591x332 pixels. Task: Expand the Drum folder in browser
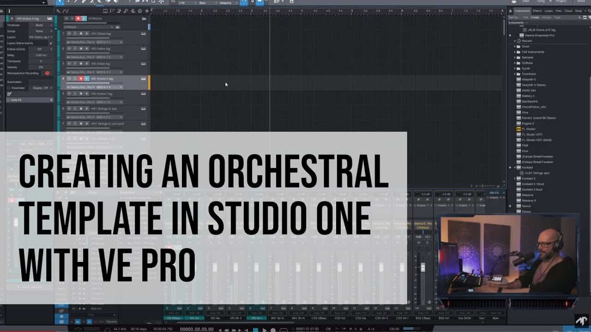pyautogui.click(x=515, y=46)
